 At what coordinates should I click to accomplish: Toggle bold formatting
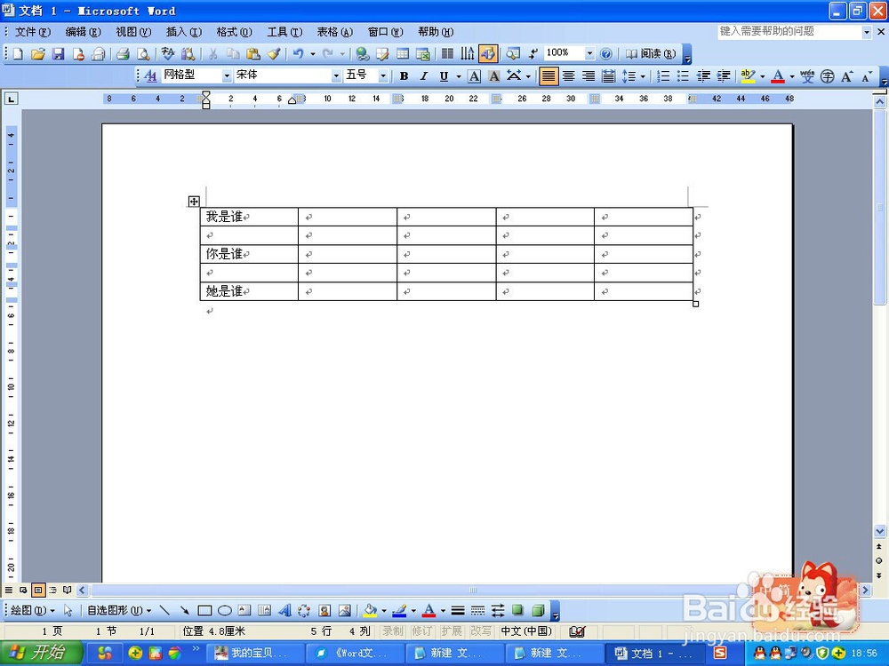[404, 75]
